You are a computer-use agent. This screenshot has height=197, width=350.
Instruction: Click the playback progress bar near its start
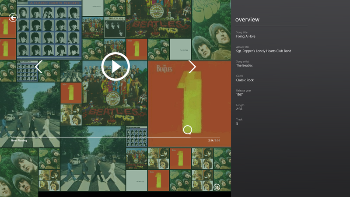14,137
